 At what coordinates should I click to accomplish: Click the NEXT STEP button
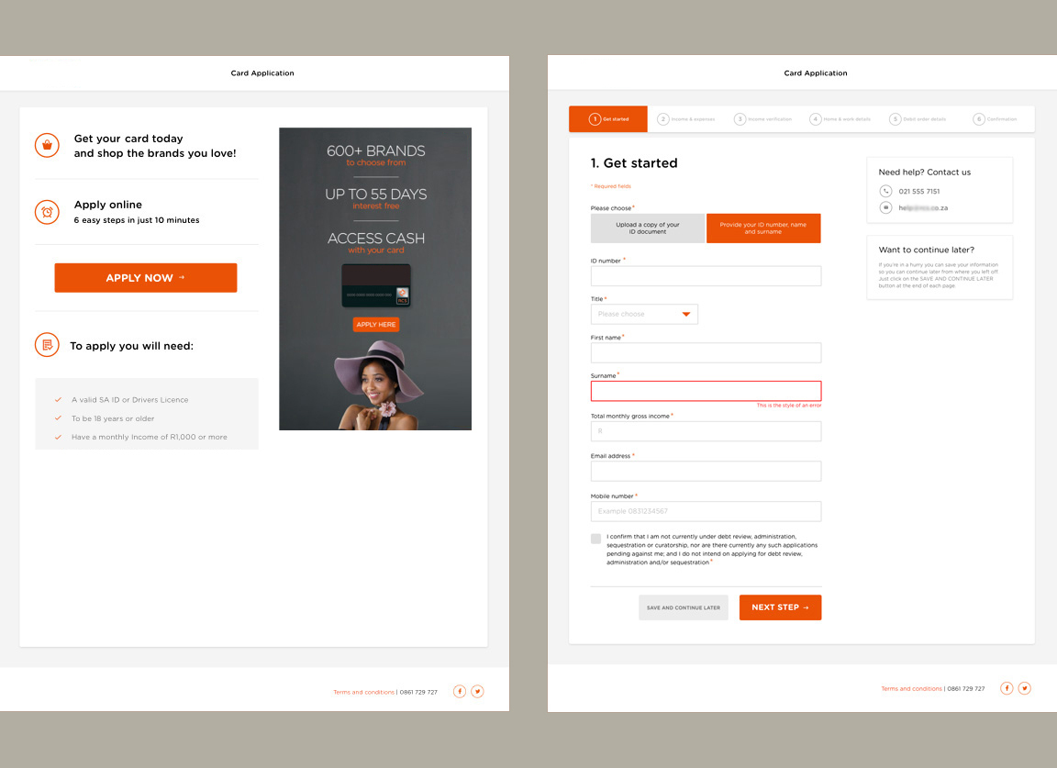[780, 607]
